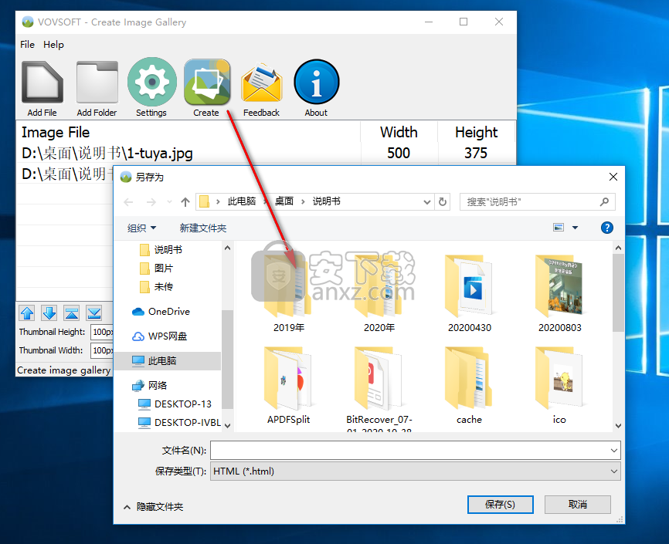Image resolution: width=669 pixels, height=544 pixels.
Task: Select 图片 in navigation tree
Action: [x=157, y=269]
